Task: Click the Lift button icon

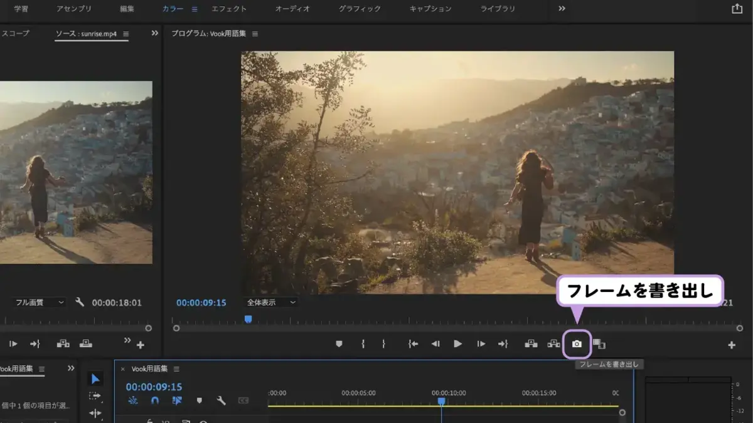Action: [x=531, y=343]
